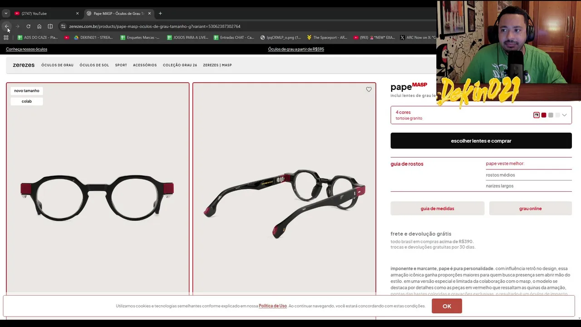This screenshot has width=581, height=327.
Task: Select the light white color swatch
Action: (558, 115)
